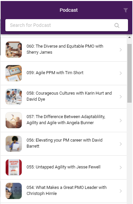Select the episode 057 jumping person thumbnail
The height and width of the screenshot is (204, 133).
[14, 120]
